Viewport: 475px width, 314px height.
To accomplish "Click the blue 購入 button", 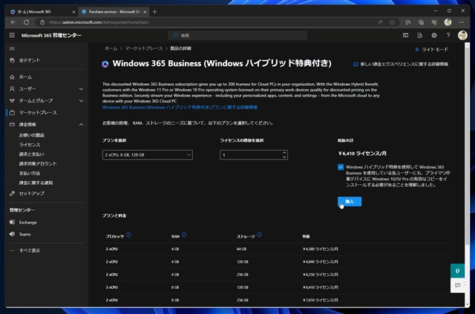I will (x=350, y=202).
